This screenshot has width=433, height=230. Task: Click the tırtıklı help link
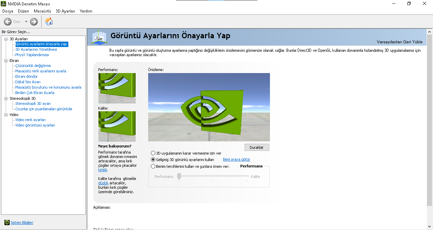102,170
